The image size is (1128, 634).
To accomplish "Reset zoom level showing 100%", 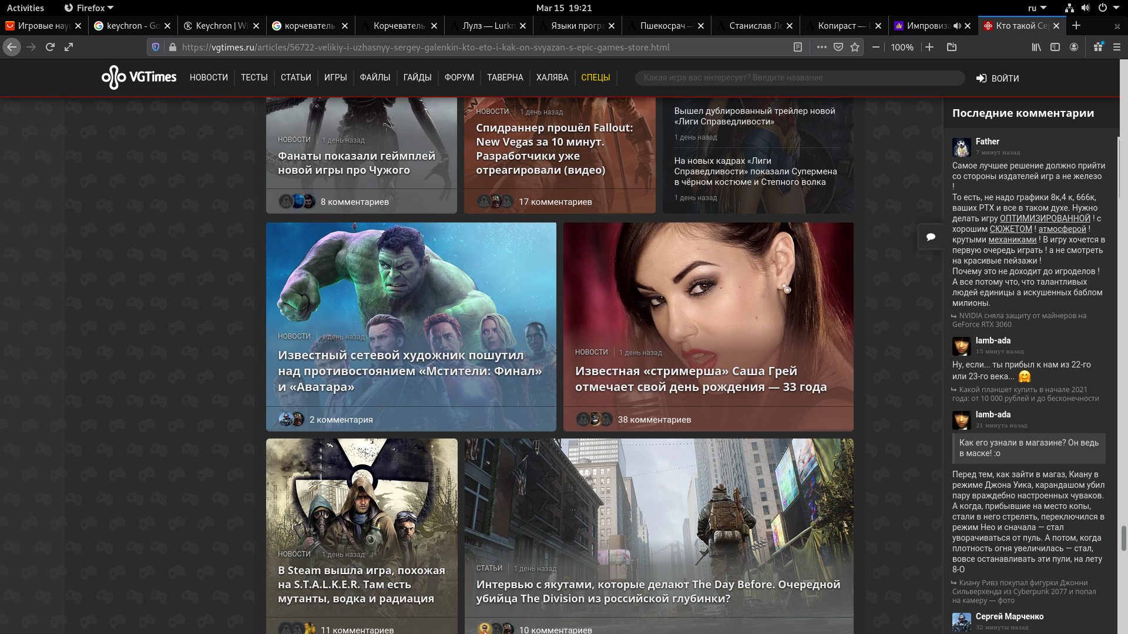I will (x=902, y=47).
